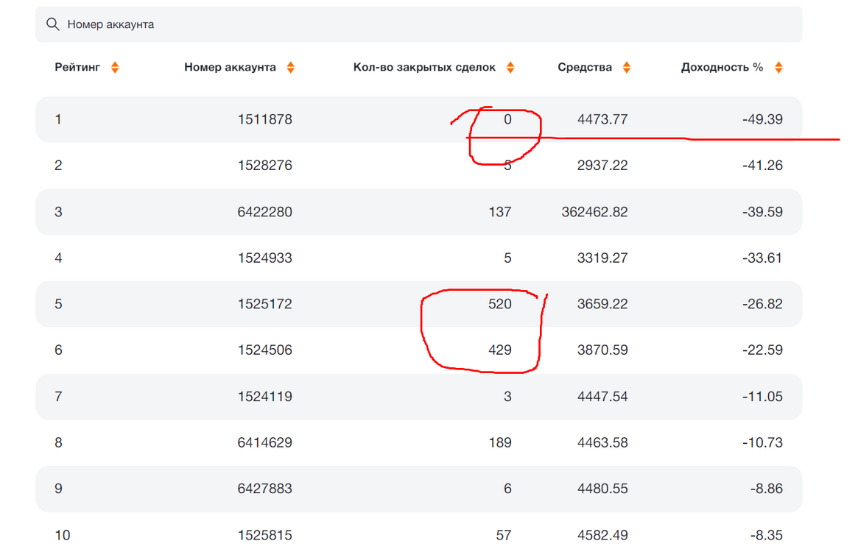This screenshot has width=858, height=552.
Task: Select account number 6427883
Action: 265,488
